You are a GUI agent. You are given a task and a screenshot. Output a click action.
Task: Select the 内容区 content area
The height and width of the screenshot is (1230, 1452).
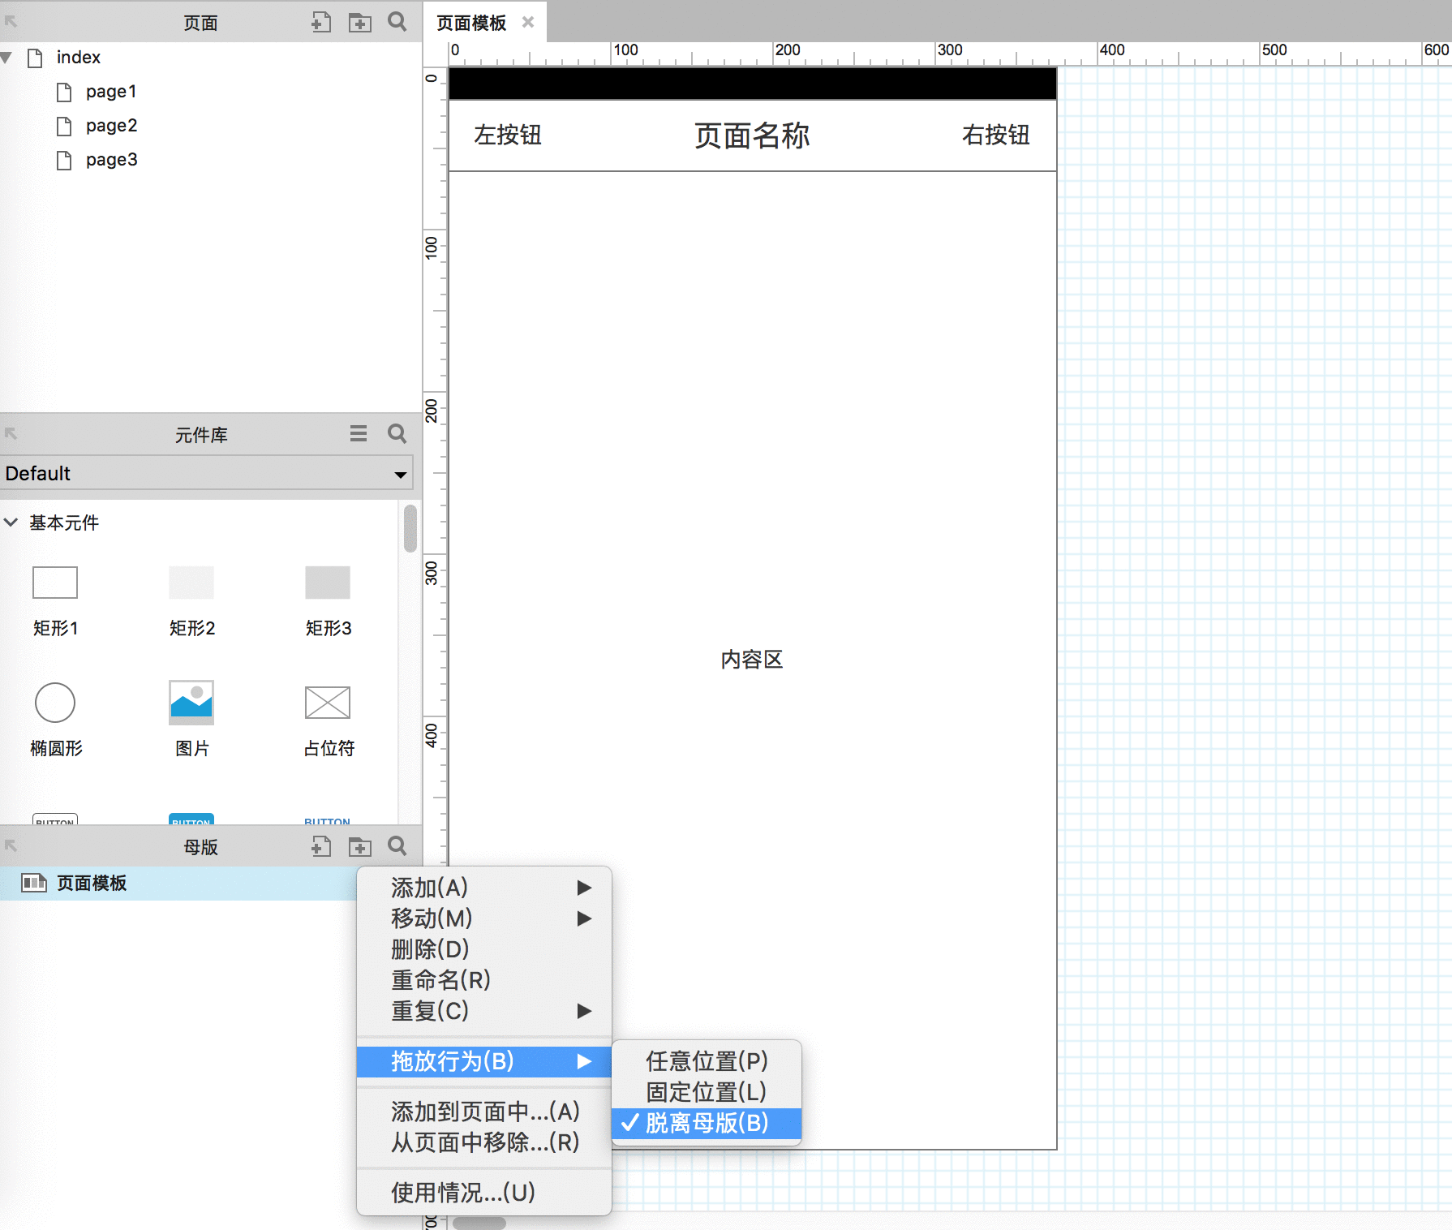[752, 660]
